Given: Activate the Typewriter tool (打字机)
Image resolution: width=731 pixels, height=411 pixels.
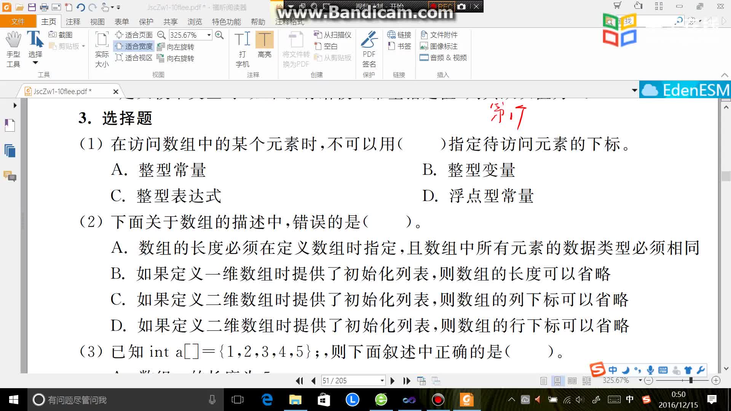Looking at the screenshot, I should (243, 49).
